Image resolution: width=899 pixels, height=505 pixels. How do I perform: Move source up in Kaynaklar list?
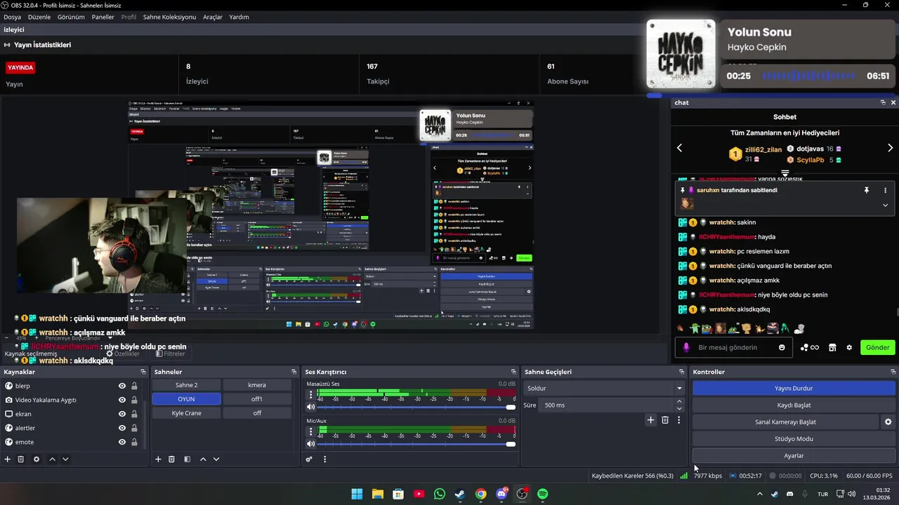[52, 459]
